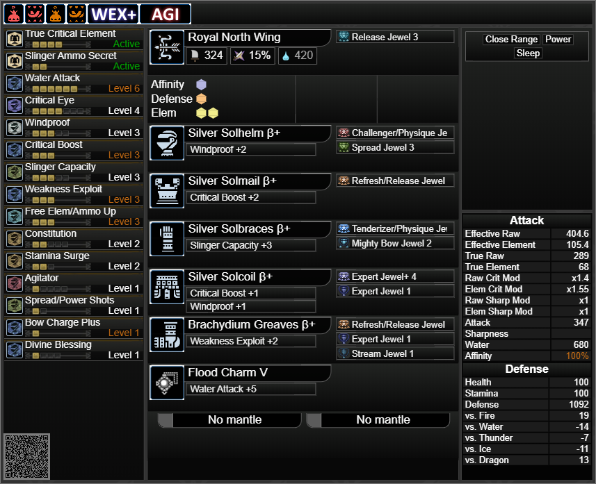This screenshot has height=484, width=596.
Task: Open the Mighty Bow Jewel 2 slot
Action: coord(395,243)
